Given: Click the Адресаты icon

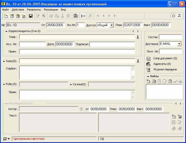Looking at the screenshot, I should pos(148,64).
